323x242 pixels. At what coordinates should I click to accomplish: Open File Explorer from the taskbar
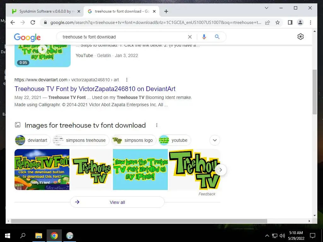click(x=38, y=236)
